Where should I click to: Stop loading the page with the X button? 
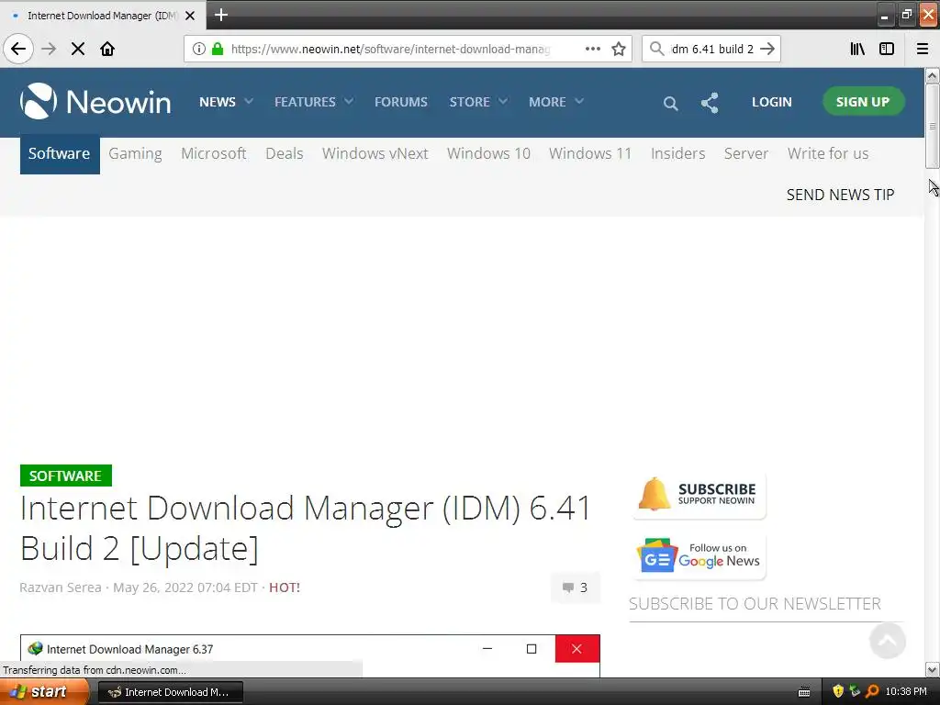pos(78,50)
